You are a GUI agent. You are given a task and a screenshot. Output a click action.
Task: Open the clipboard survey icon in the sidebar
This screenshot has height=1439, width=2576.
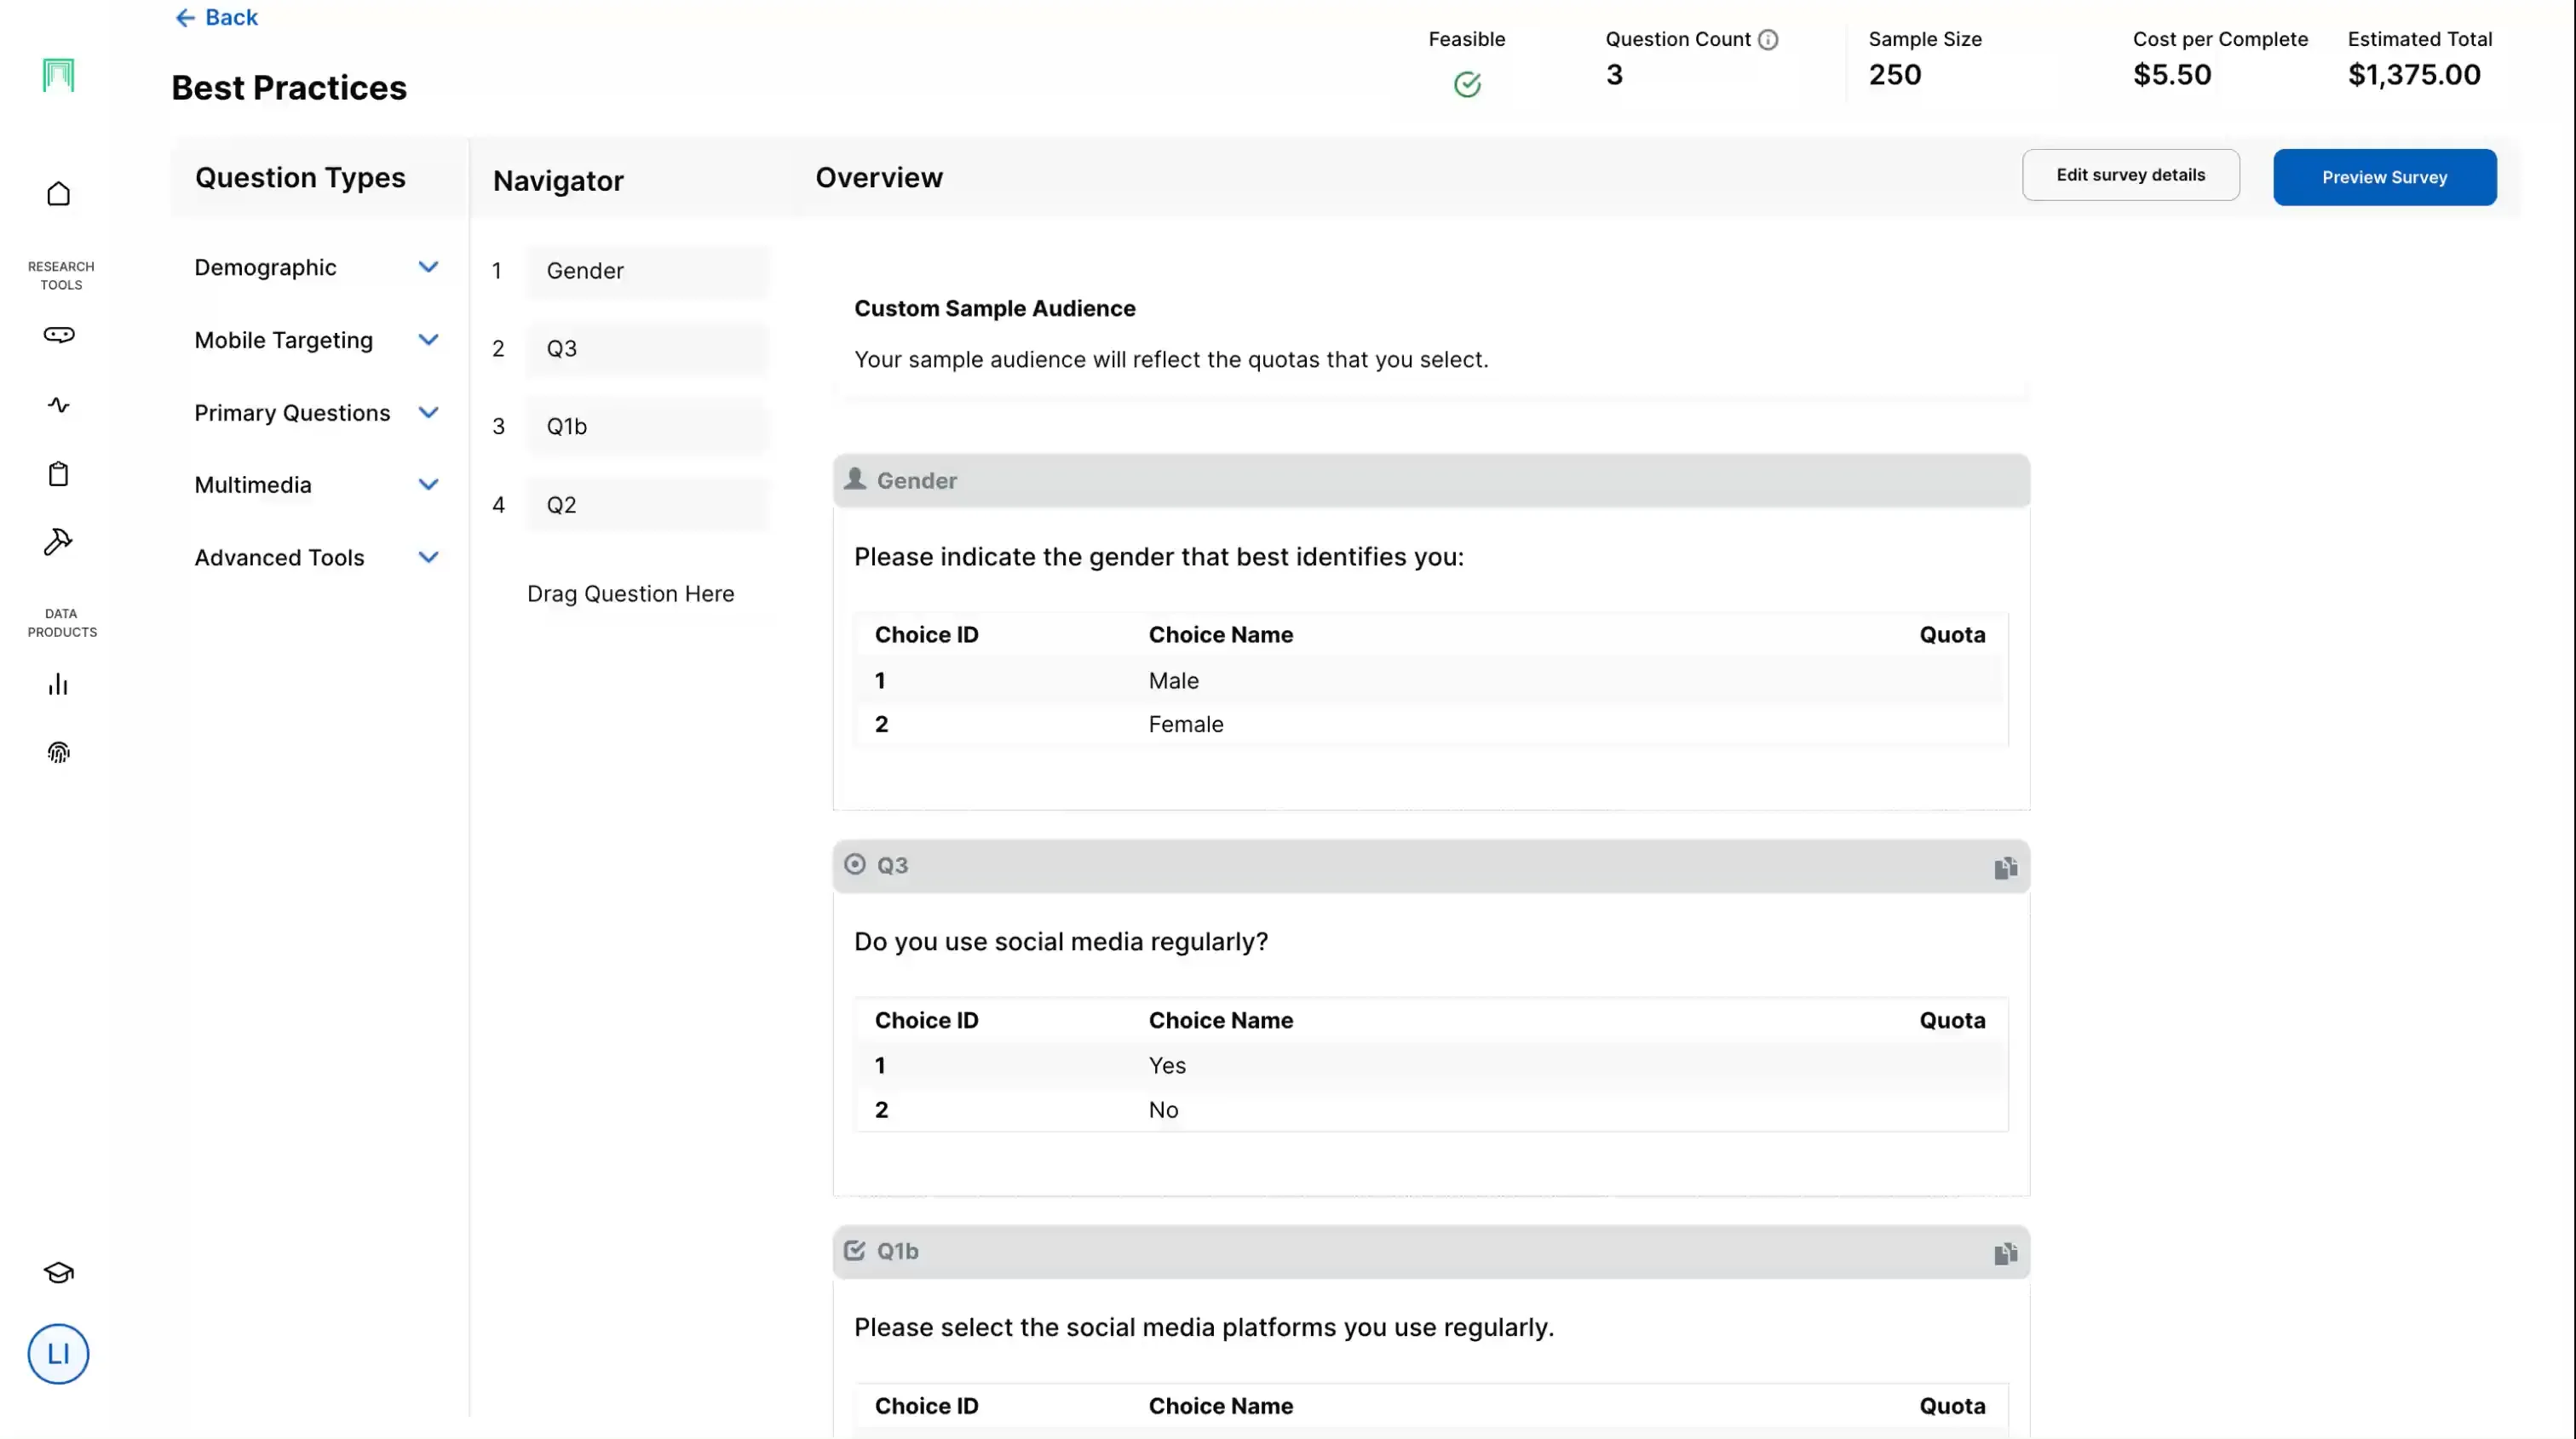point(59,473)
